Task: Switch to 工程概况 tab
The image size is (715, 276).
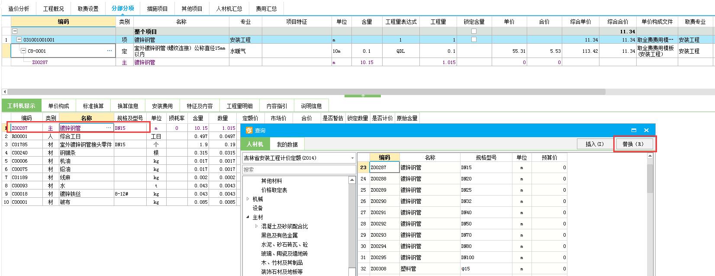Action: click(54, 9)
